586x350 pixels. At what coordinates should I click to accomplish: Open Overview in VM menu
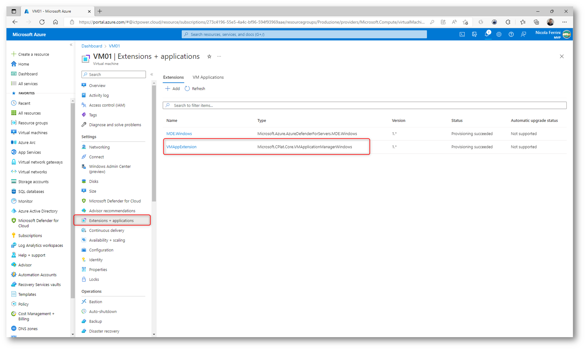(97, 86)
